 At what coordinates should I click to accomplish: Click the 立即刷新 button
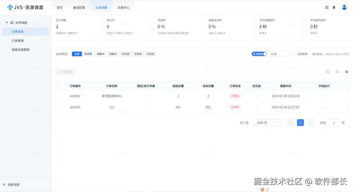point(302,54)
